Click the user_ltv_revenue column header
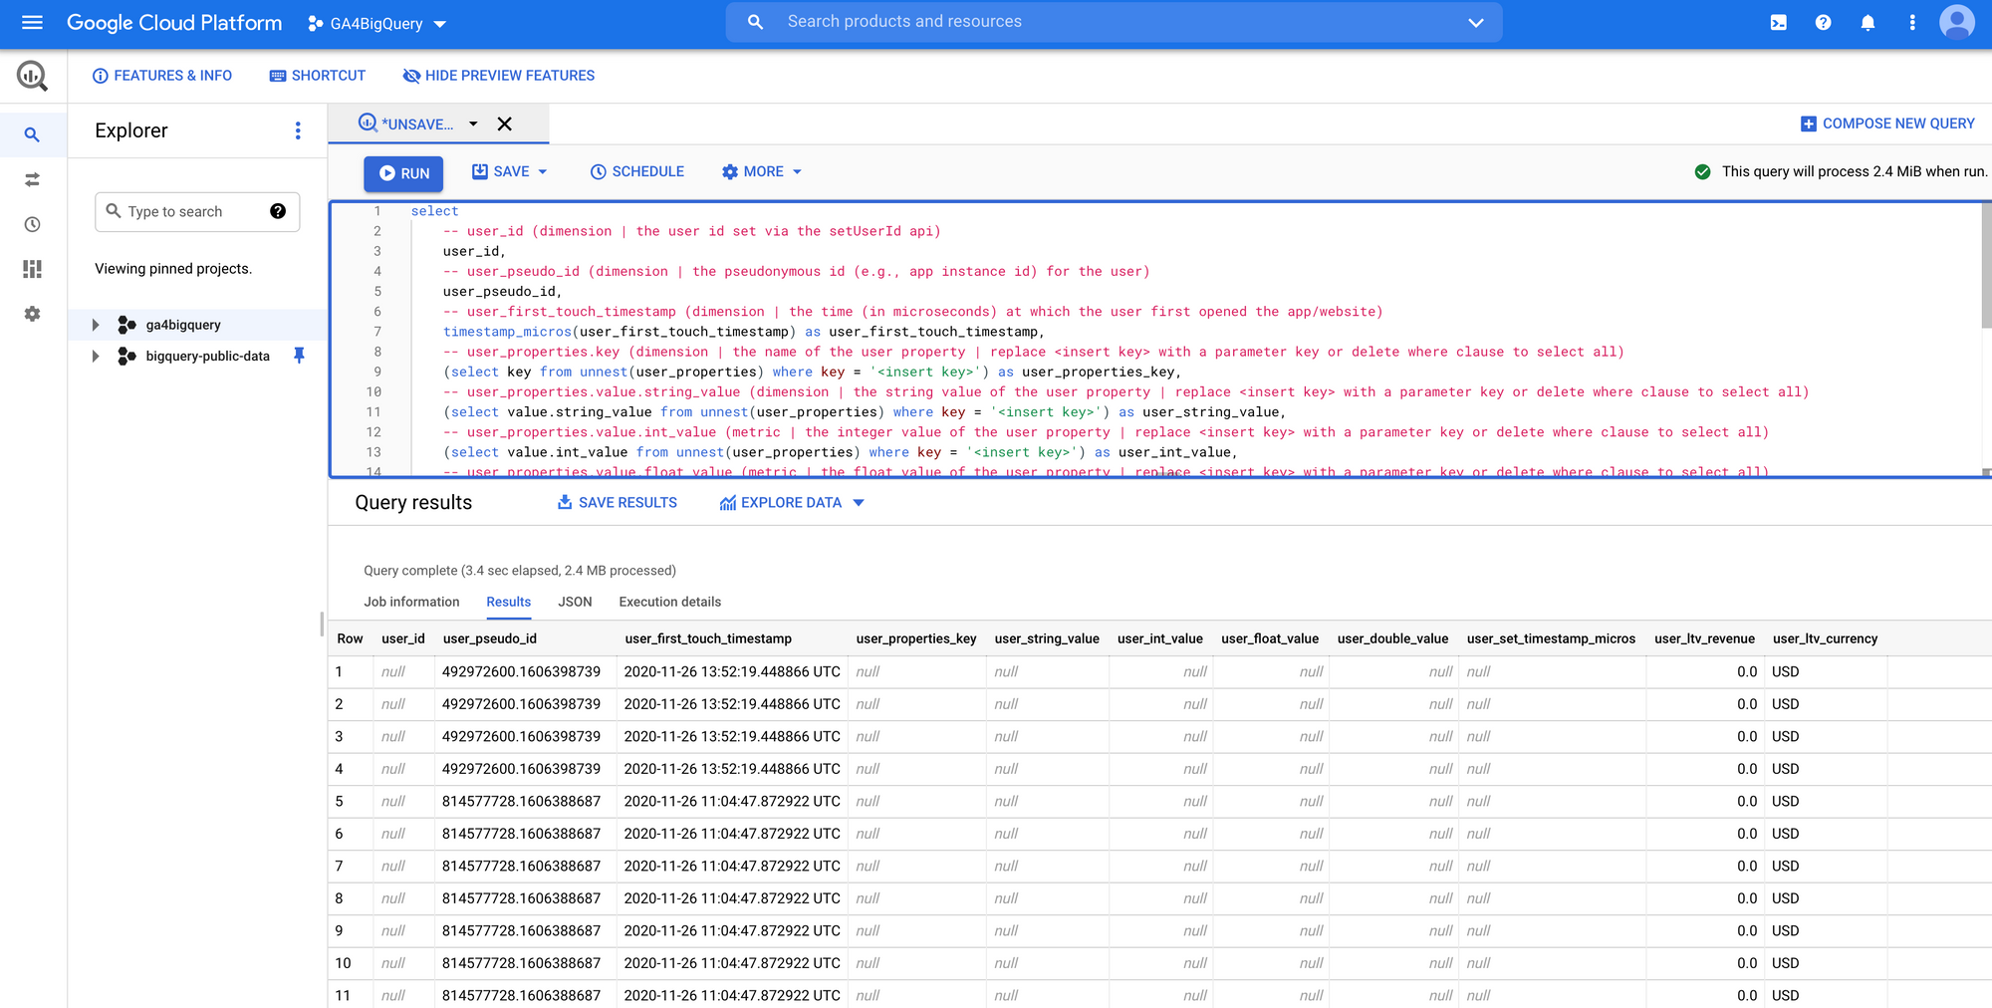Viewport: 1992px width, 1008px height. tap(1704, 638)
